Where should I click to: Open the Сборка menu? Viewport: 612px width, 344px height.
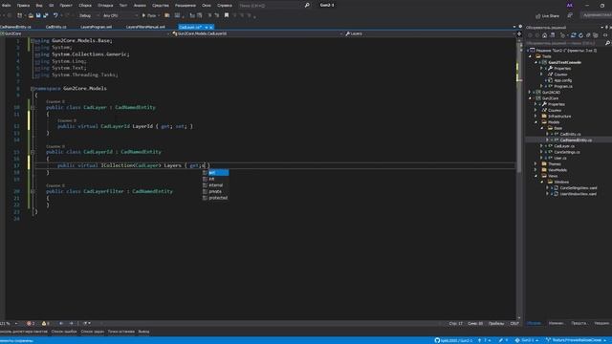(85, 6)
